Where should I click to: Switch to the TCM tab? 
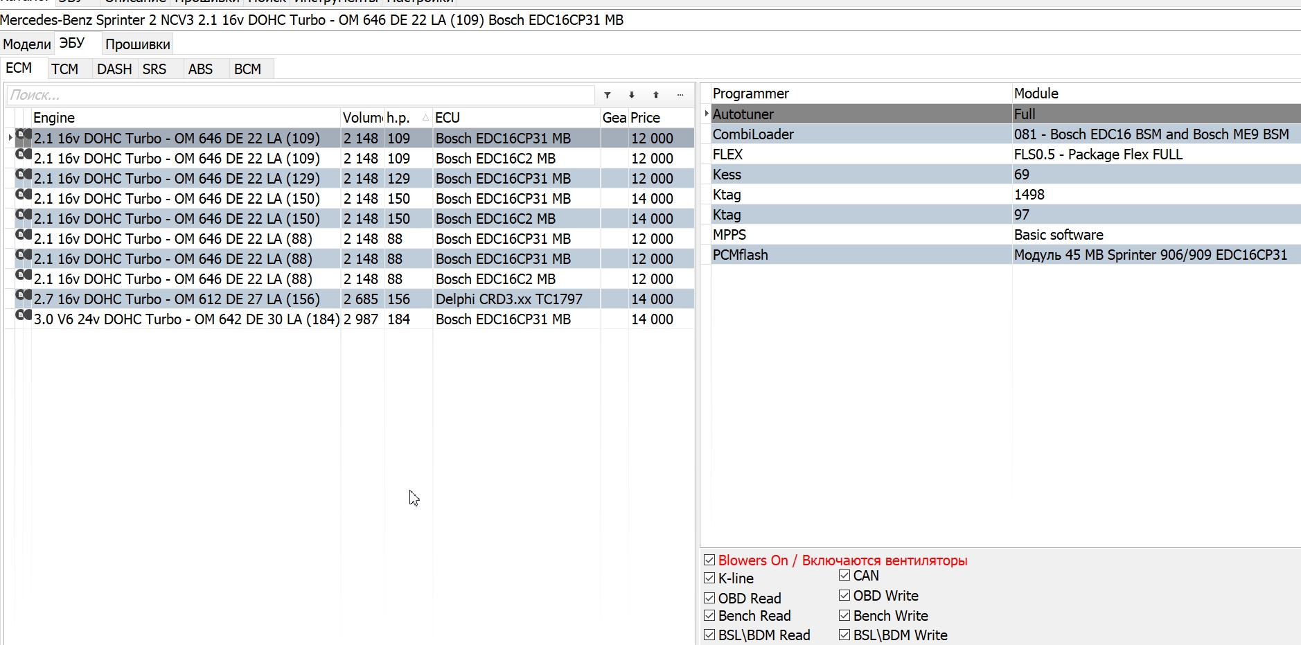pos(64,69)
